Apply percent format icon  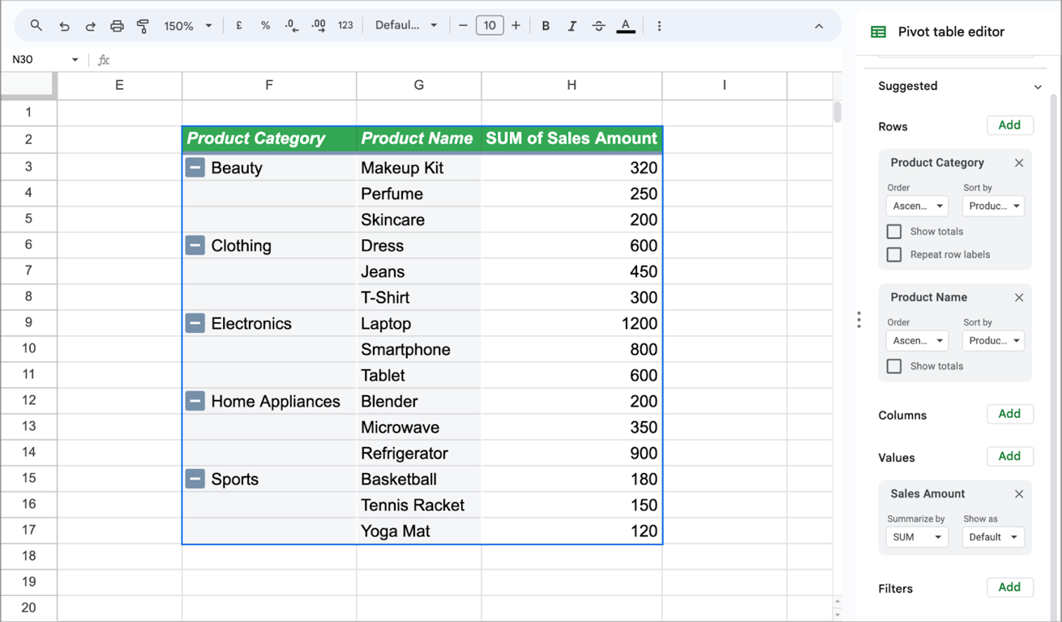point(265,26)
